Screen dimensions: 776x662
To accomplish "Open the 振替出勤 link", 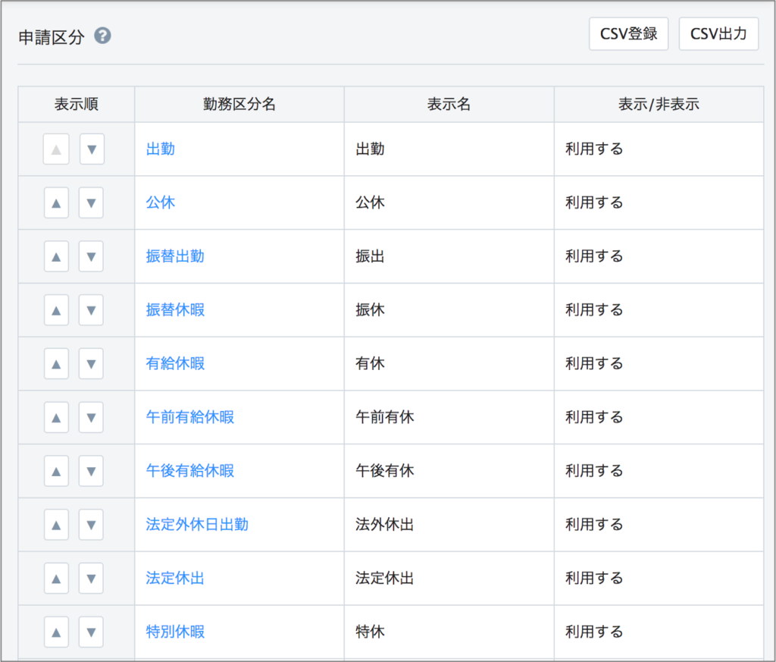I will [175, 256].
